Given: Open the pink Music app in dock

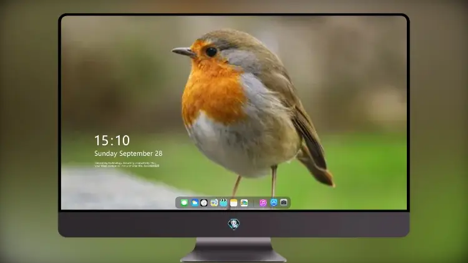Looking at the screenshot, I should 263,203.
